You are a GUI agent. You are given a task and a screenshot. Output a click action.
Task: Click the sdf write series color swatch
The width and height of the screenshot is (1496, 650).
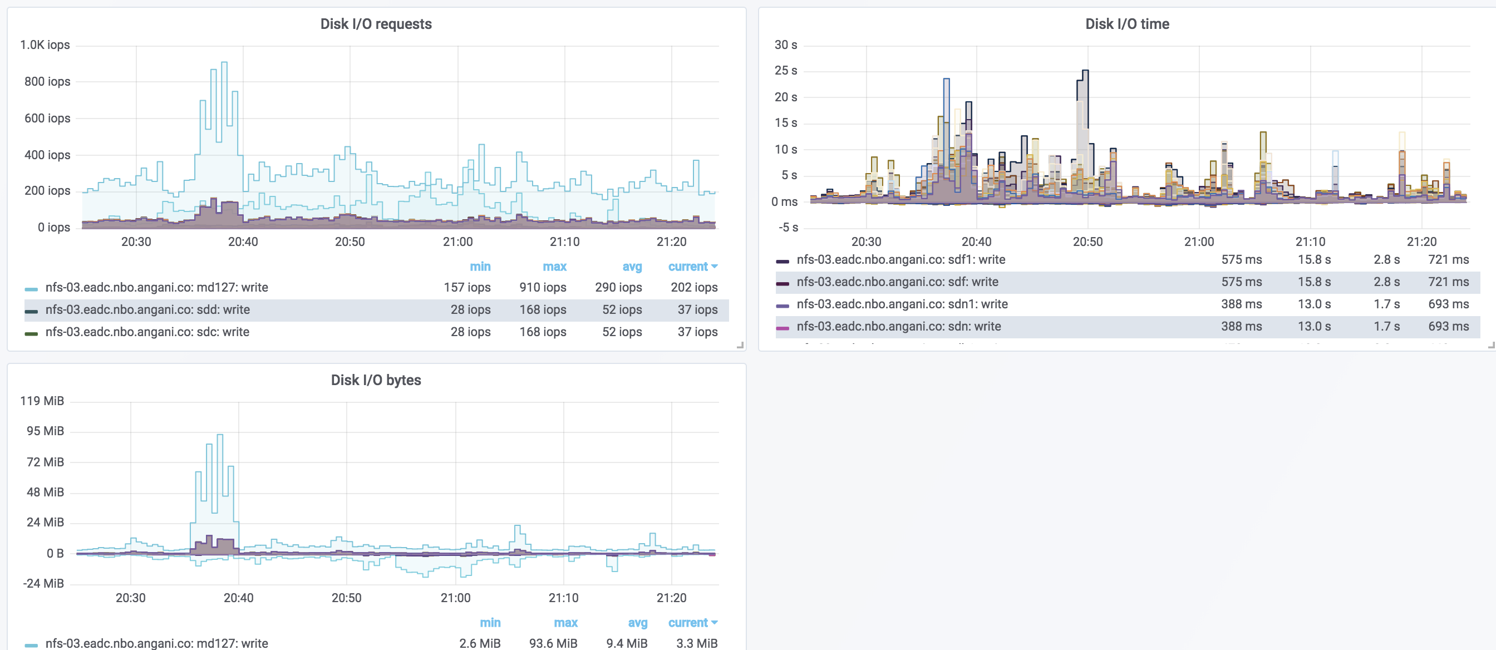[x=783, y=283]
